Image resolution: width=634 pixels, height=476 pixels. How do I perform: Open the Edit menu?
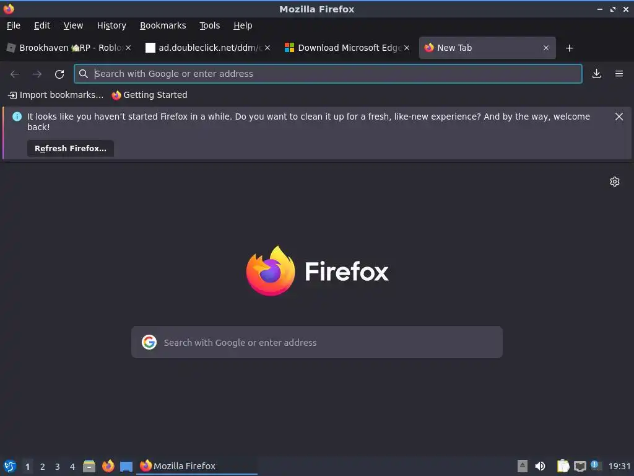pyautogui.click(x=42, y=25)
